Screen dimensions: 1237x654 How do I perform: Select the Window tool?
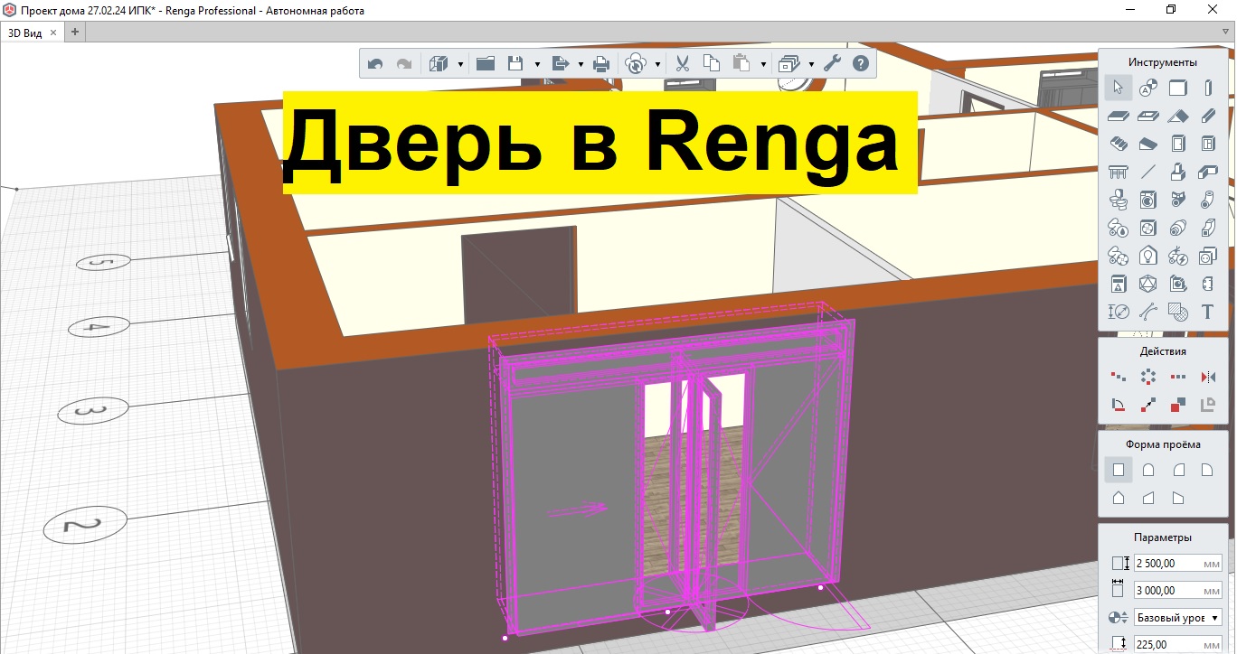click(x=1207, y=144)
